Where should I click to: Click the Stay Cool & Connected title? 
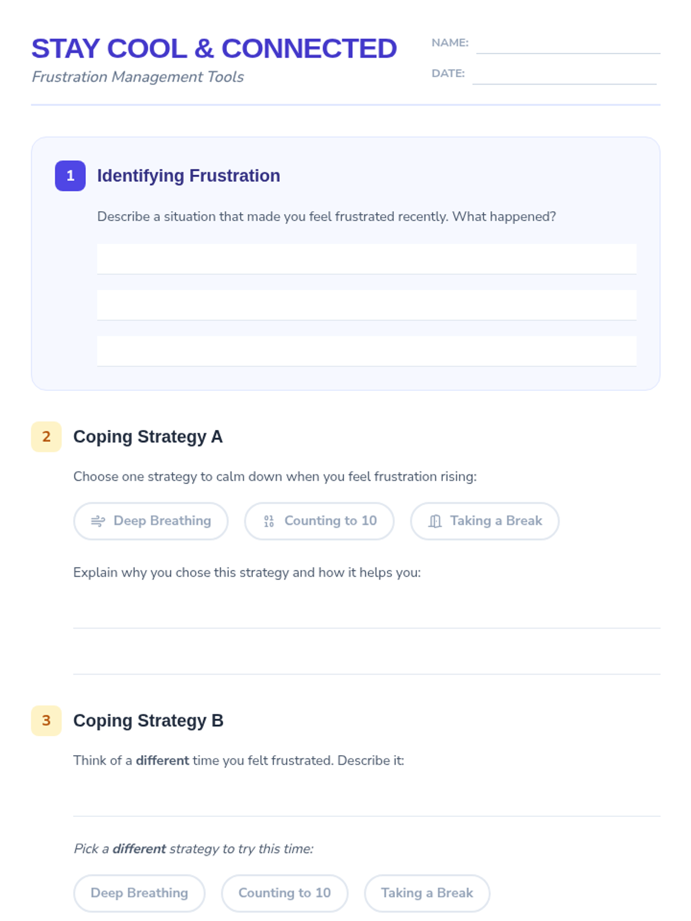click(x=214, y=48)
